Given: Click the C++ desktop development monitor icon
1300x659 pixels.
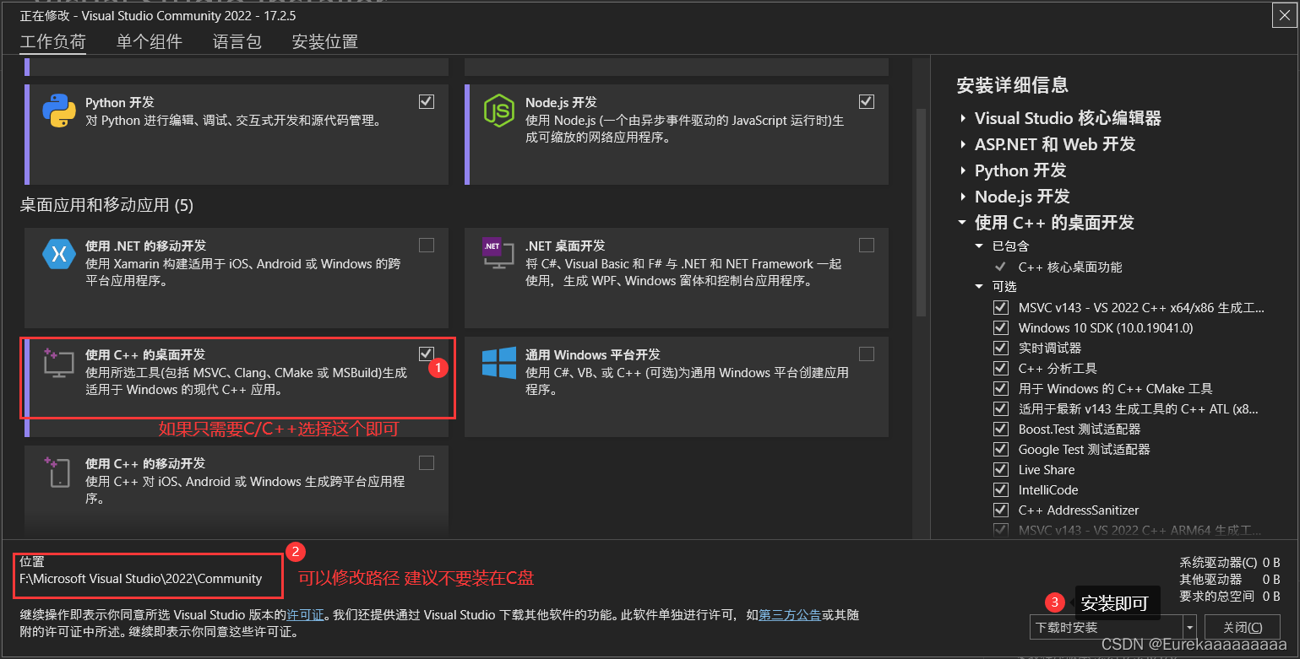Looking at the screenshot, I should [x=59, y=362].
